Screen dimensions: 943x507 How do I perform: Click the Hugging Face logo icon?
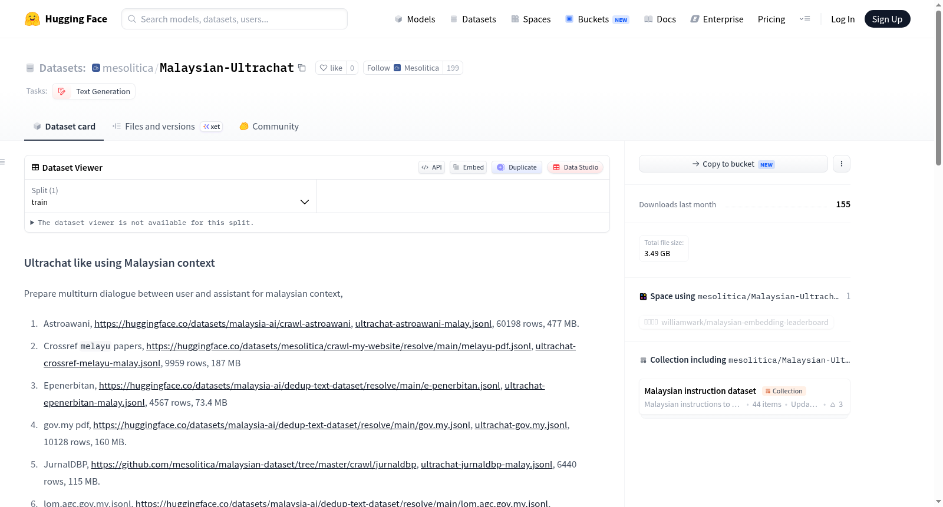[32, 19]
